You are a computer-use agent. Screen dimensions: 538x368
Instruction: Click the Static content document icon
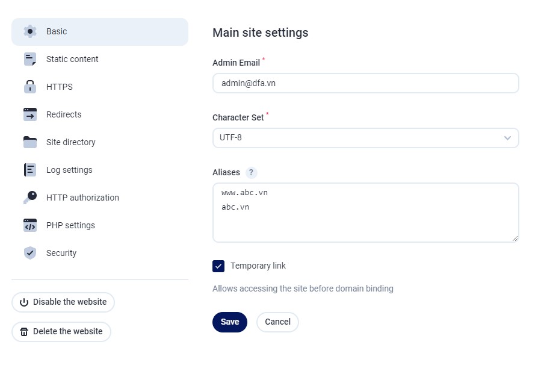30,59
